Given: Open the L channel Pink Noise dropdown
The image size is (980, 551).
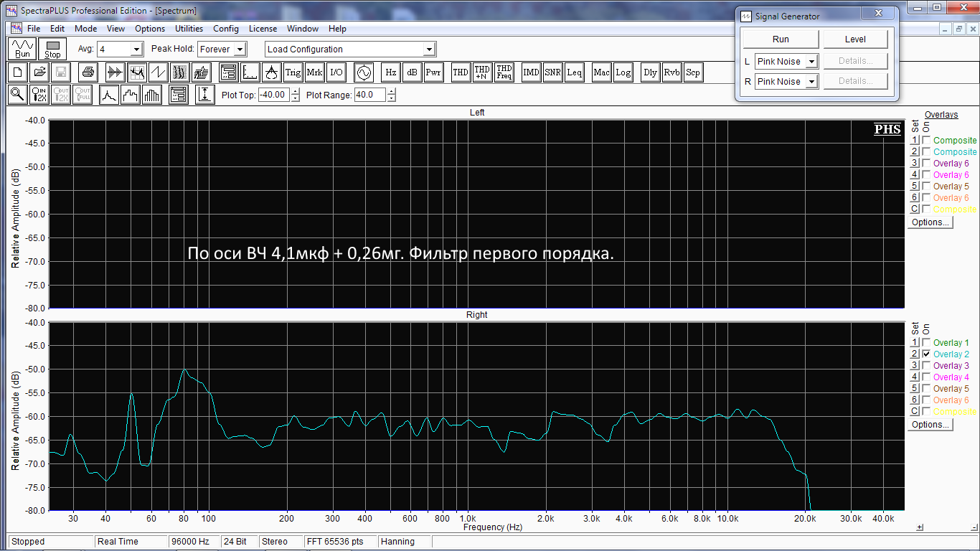Looking at the screenshot, I should (x=811, y=62).
